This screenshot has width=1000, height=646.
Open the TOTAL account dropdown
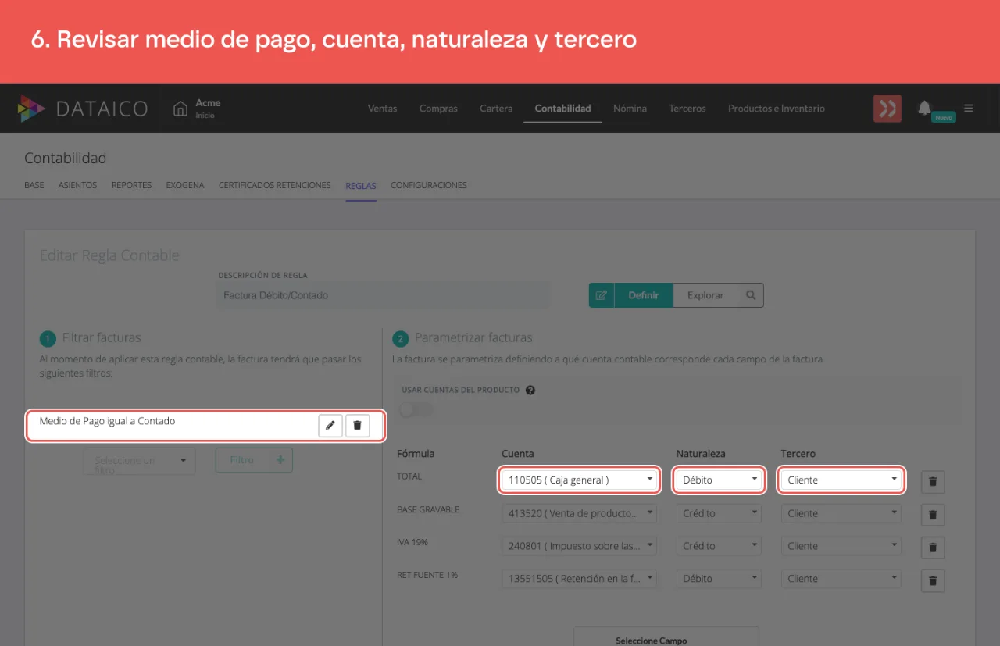coord(580,480)
